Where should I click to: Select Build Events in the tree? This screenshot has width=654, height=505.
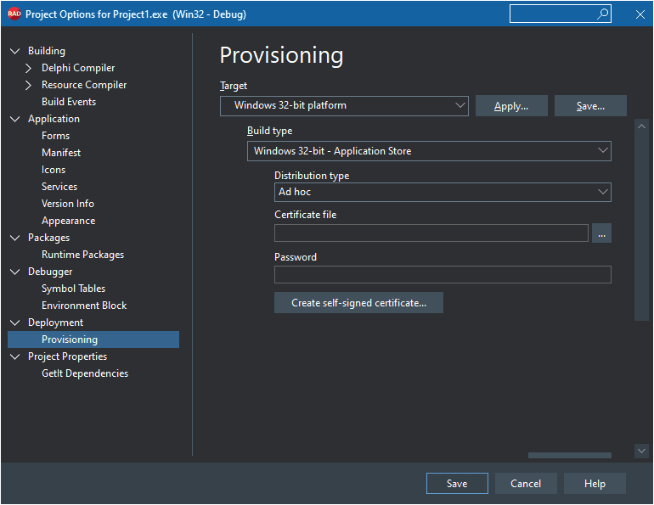pos(69,102)
